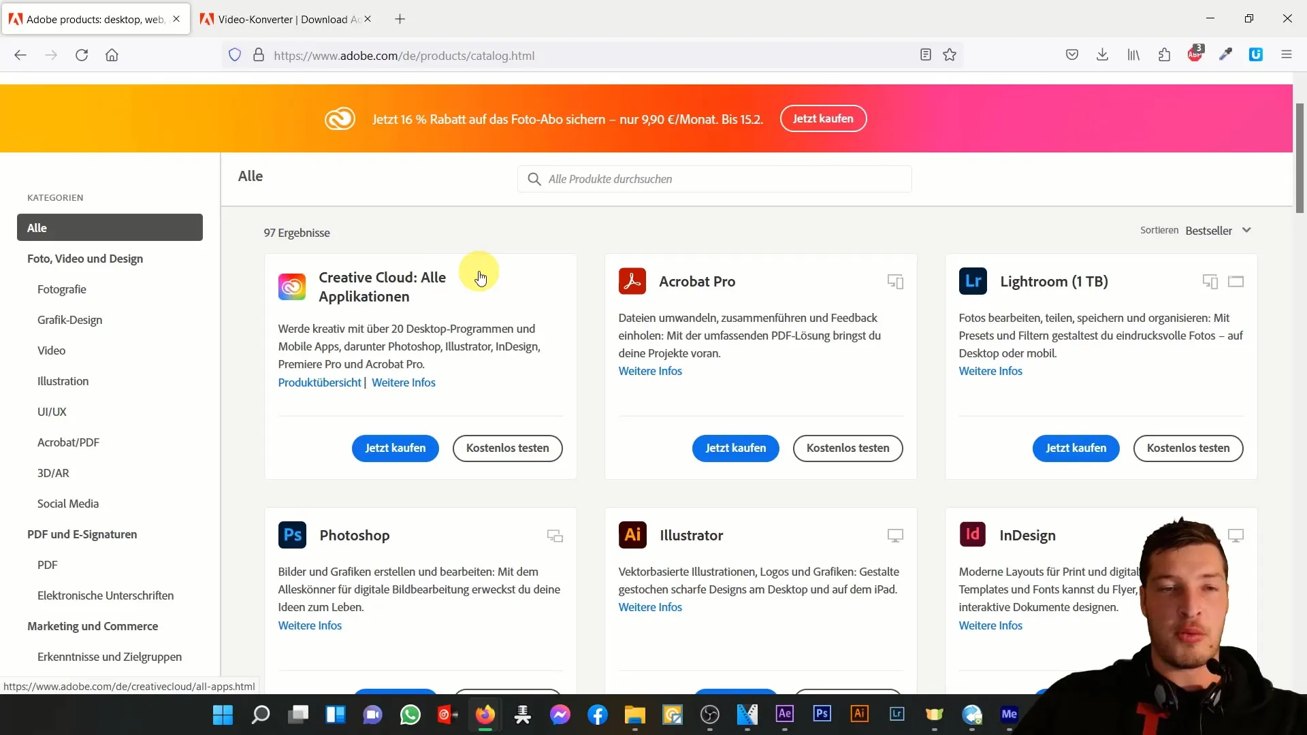The image size is (1307, 735).
Task: Open the Bestseller sort dropdown
Action: pos(1218,230)
